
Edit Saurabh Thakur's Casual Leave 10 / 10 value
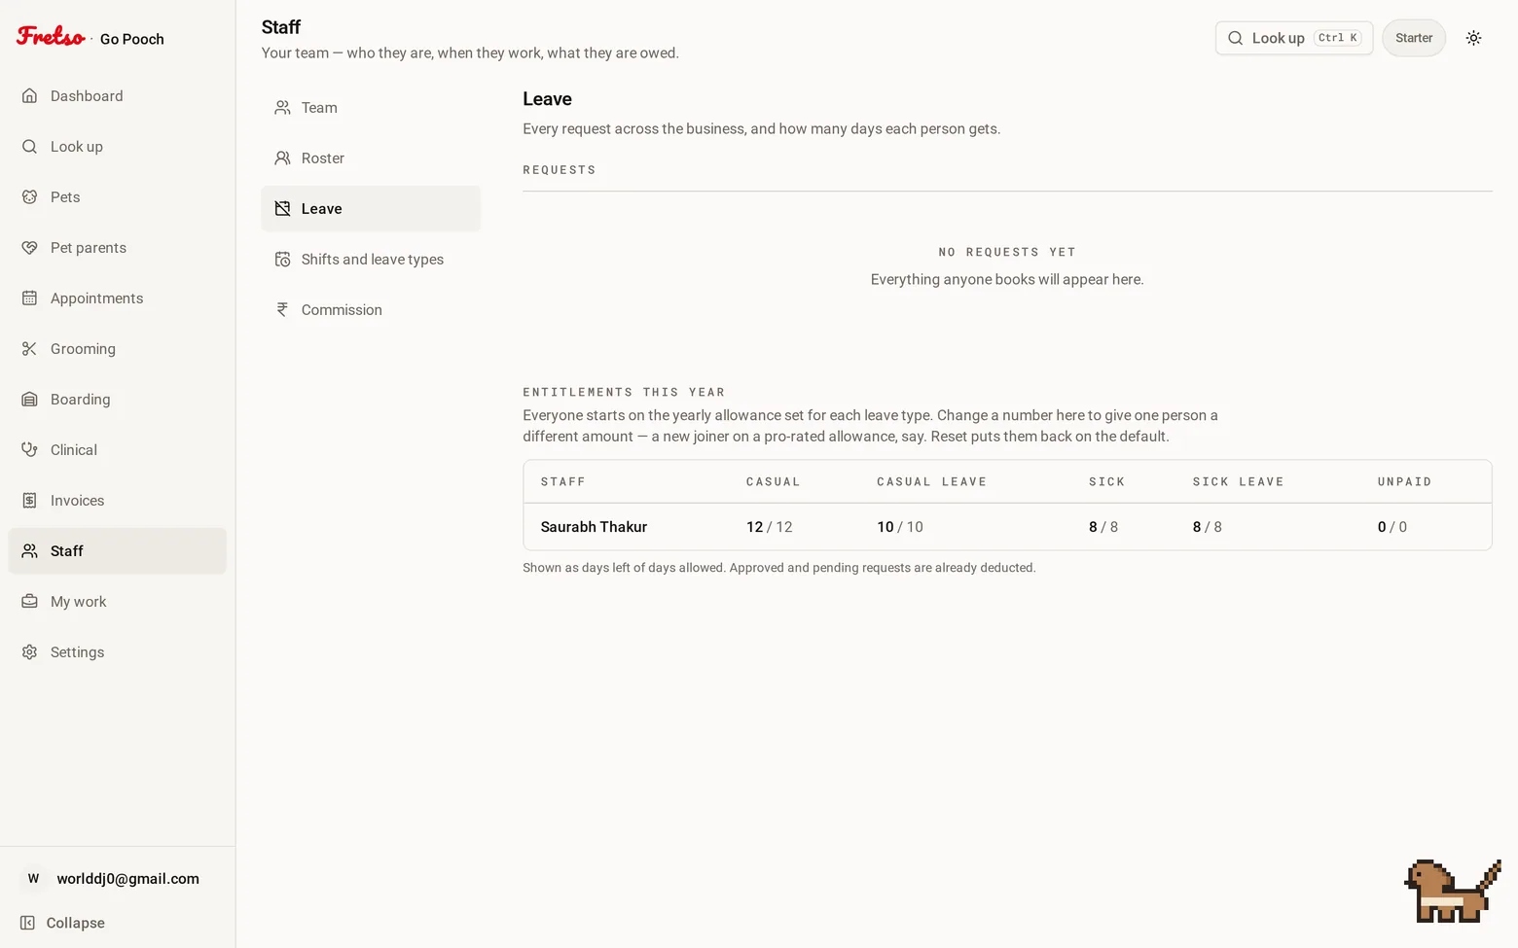click(x=900, y=527)
